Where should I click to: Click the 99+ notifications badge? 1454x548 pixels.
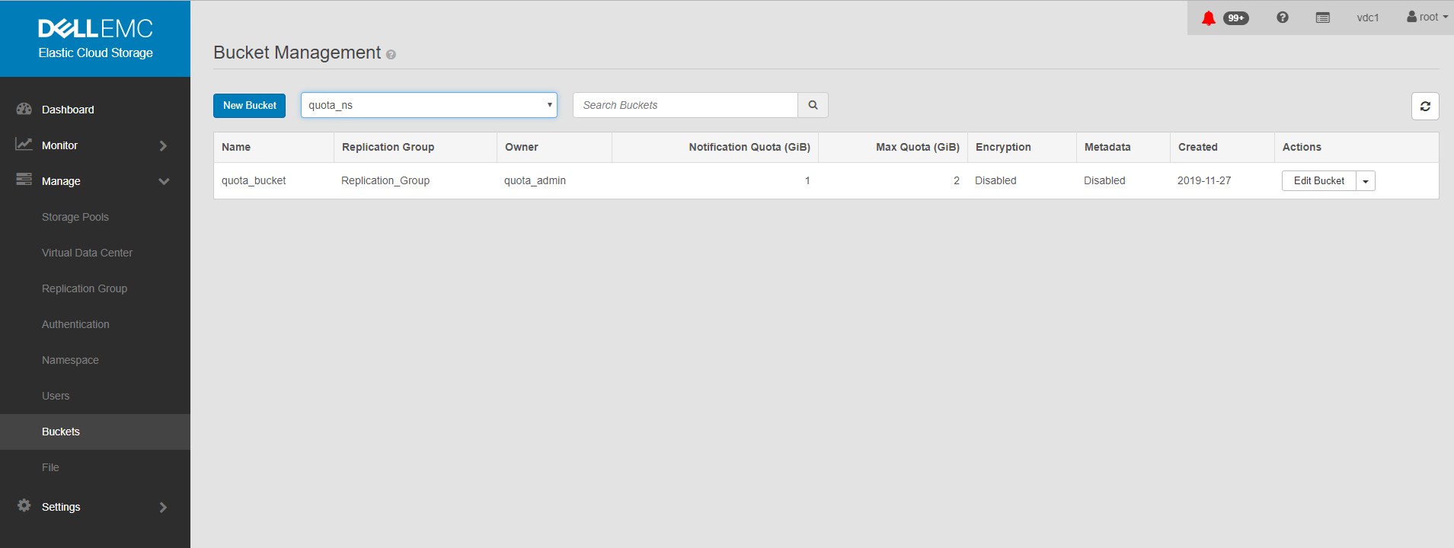(1235, 18)
